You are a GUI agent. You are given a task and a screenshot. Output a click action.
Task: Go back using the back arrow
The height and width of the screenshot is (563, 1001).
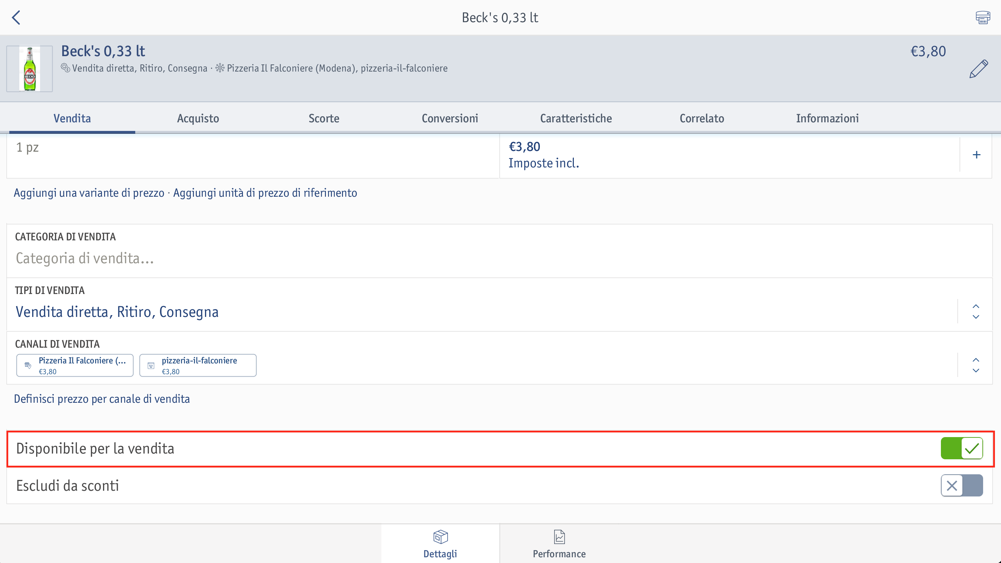16,18
